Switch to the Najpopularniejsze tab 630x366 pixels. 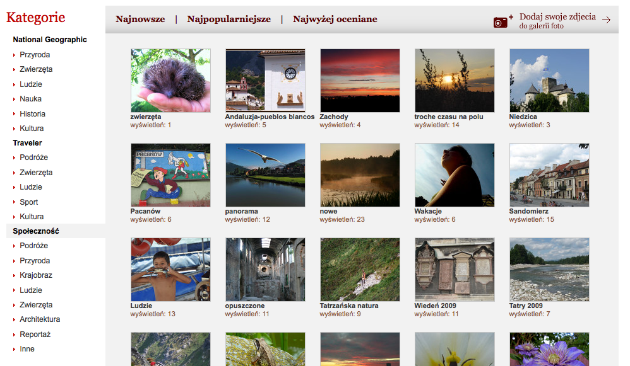pos(229,19)
